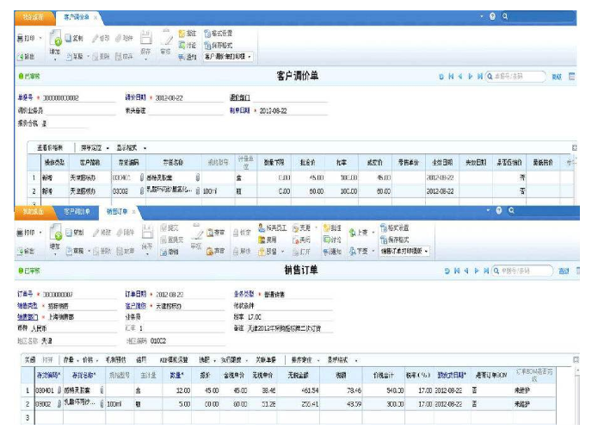This screenshot has height=436, width=604.
Task: Click 草稿 (Draft) in the 客户调价单 toolbar
Action: [74, 56]
